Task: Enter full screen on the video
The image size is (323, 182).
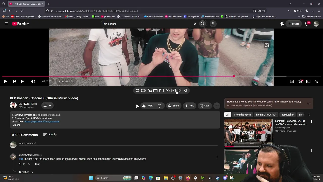Action: [x=316, y=81]
